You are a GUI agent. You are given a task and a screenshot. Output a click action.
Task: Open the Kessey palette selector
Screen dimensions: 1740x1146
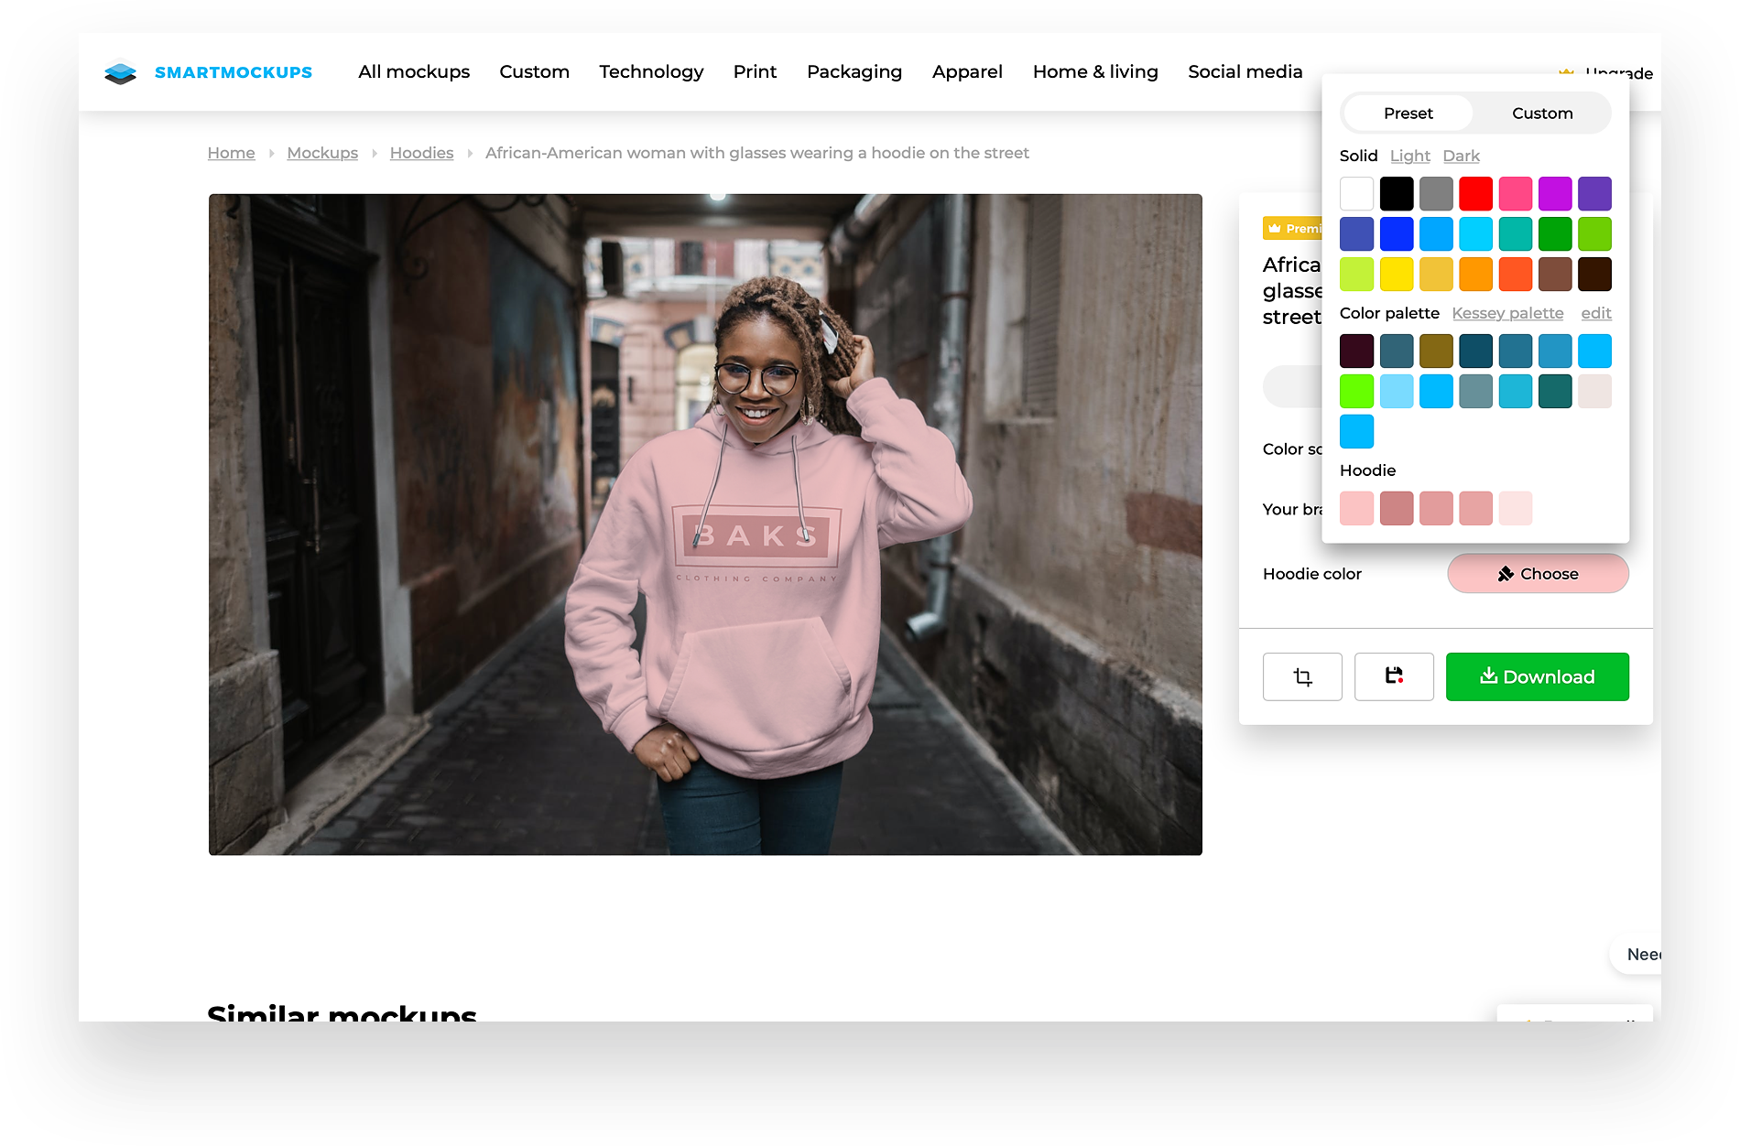click(x=1507, y=313)
